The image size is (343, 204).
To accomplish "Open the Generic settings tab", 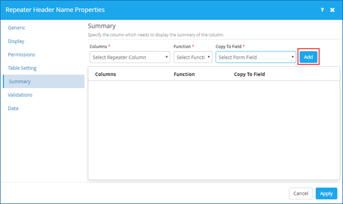I will pyautogui.click(x=16, y=28).
